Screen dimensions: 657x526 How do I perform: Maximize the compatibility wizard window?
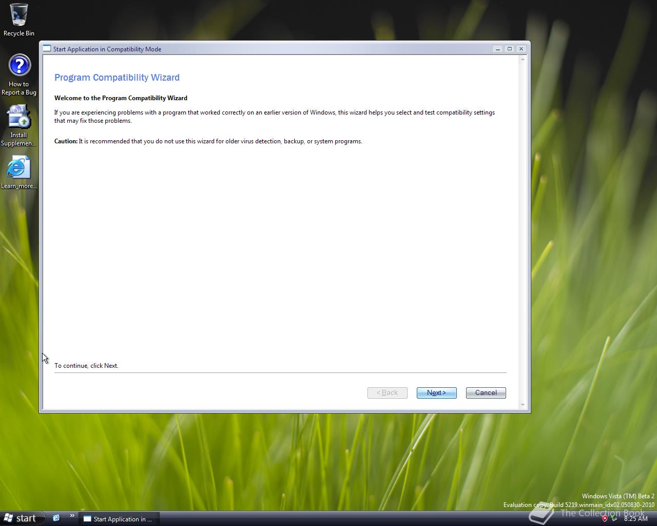click(509, 49)
